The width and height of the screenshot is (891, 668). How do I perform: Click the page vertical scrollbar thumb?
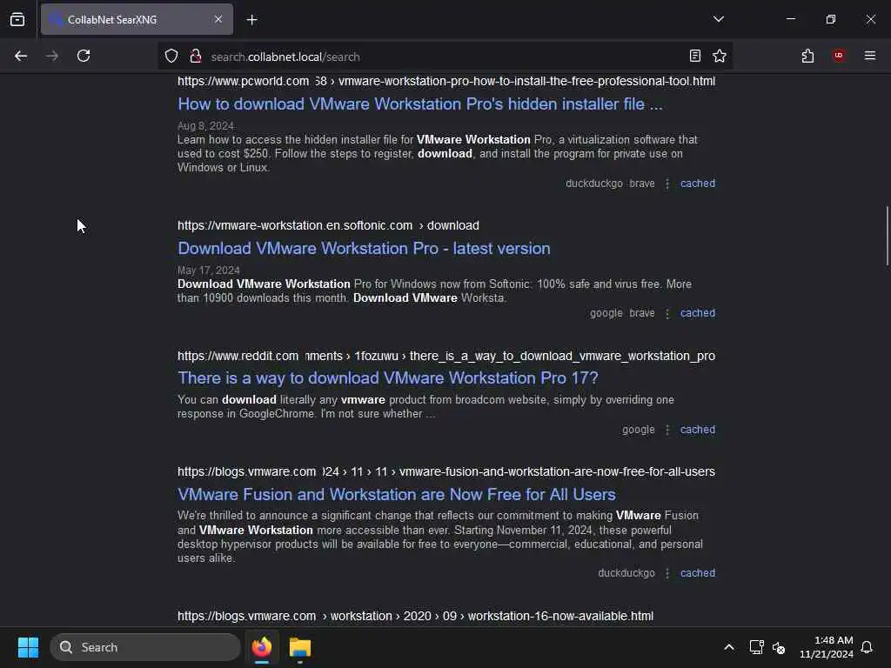887,236
